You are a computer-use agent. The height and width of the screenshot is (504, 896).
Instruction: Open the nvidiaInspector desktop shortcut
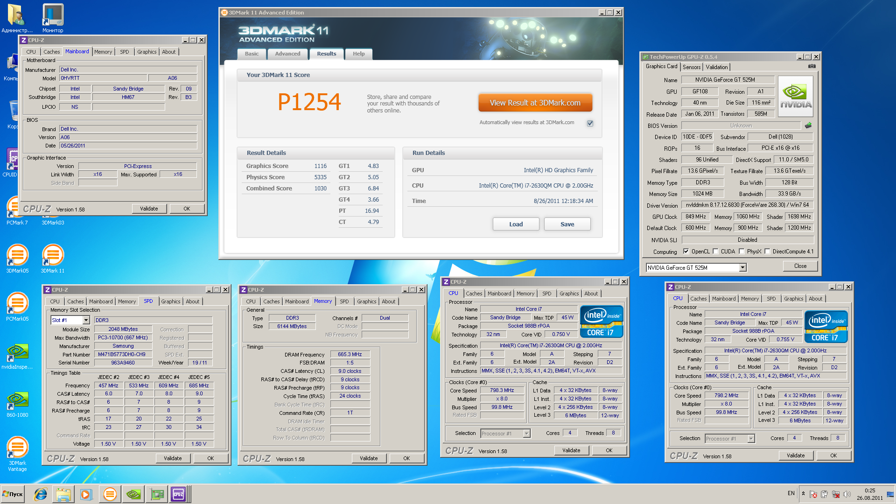pyautogui.click(x=17, y=356)
